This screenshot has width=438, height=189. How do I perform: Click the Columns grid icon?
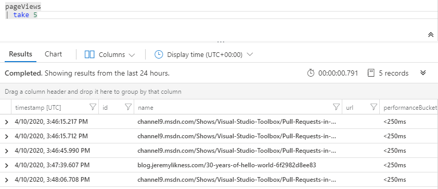click(89, 54)
